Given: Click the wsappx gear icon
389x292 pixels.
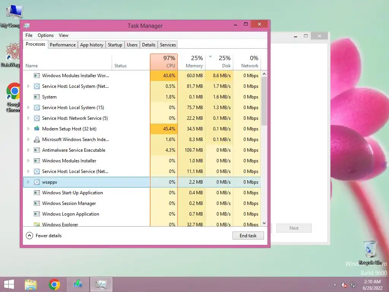Looking at the screenshot, I should coord(37,182).
